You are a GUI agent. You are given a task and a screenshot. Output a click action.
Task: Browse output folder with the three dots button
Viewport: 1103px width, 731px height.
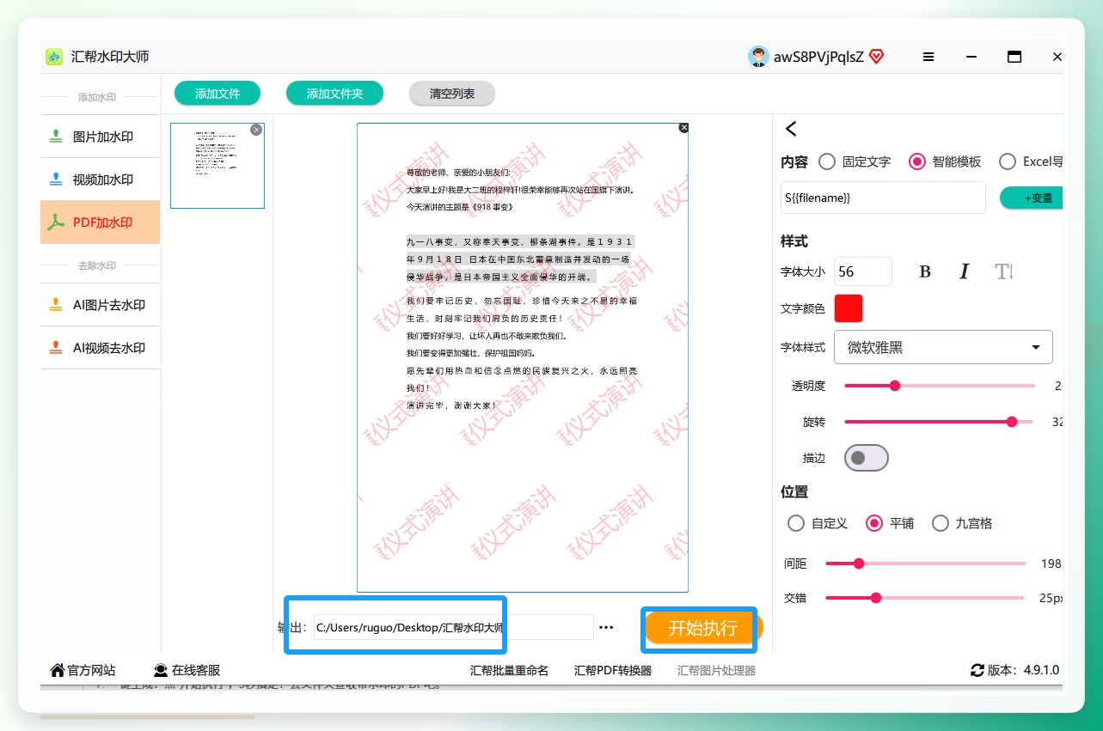point(606,628)
